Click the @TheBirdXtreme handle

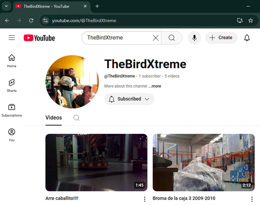(120, 76)
